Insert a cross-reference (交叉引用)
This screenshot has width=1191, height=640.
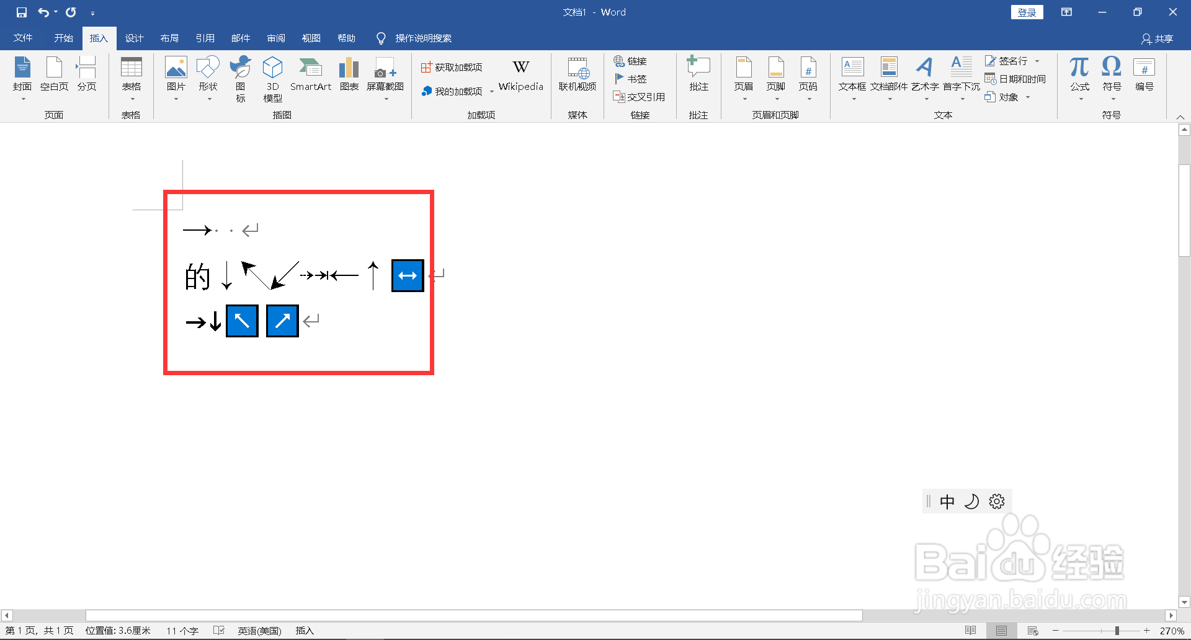point(639,97)
